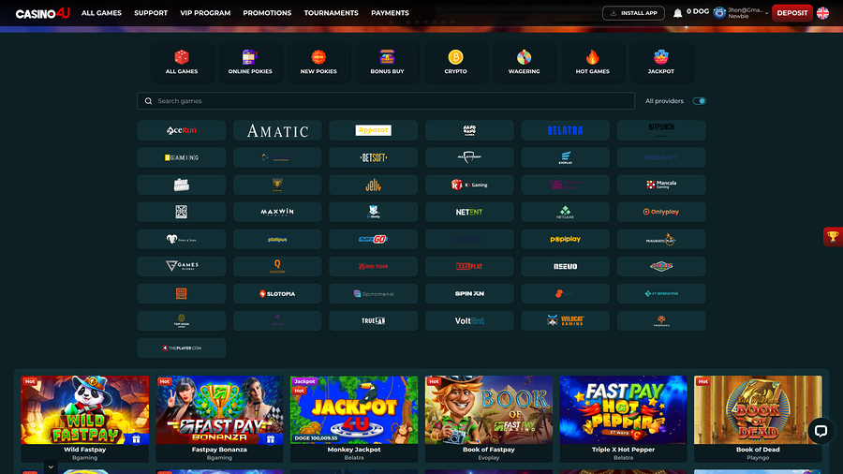Image resolution: width=843 pixels, height=474 pixels.
Task: Filter by TrueLab provider
Action: (373, 320)
